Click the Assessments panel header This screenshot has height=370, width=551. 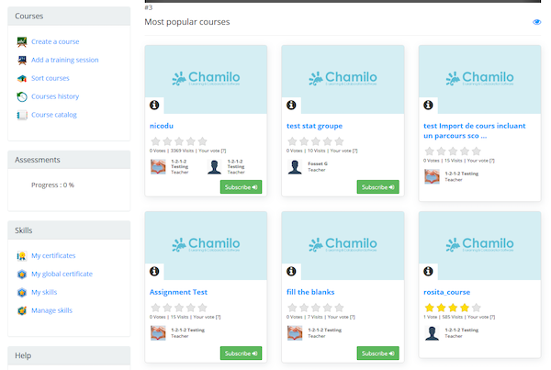[x=69, y=160]
